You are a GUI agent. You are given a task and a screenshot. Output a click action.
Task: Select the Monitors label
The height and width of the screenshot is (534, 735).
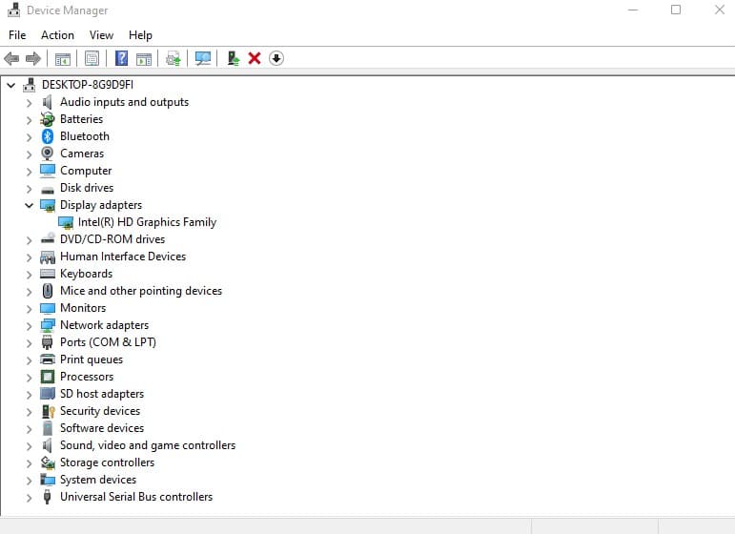click(x=83, y=308)
